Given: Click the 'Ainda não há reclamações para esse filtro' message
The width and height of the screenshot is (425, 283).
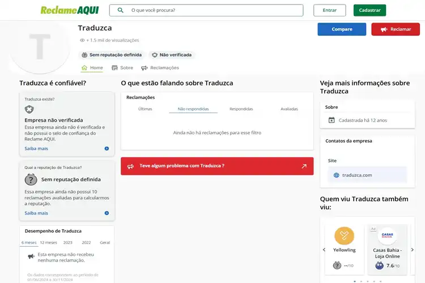Looking at the screenshot, I should (217, 132).
